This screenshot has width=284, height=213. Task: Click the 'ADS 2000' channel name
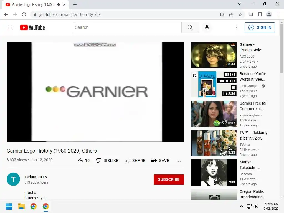pyautogui.click(x=247, y=57)
